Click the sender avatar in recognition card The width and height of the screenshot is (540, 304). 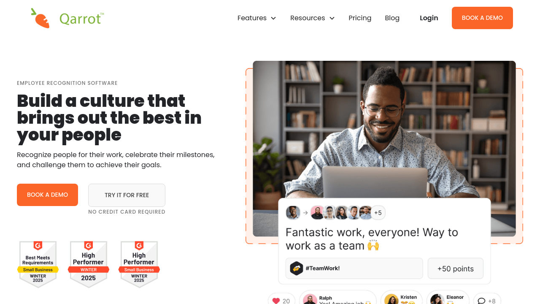click(x=293, y=212)
